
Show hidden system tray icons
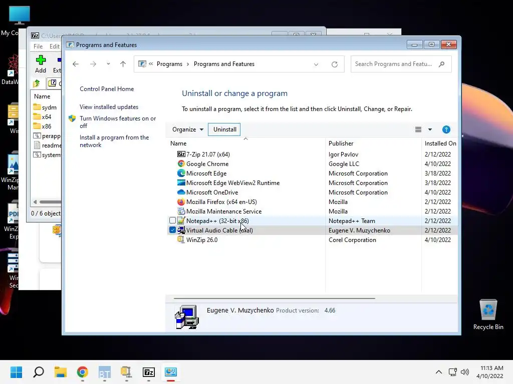point(439,372)
